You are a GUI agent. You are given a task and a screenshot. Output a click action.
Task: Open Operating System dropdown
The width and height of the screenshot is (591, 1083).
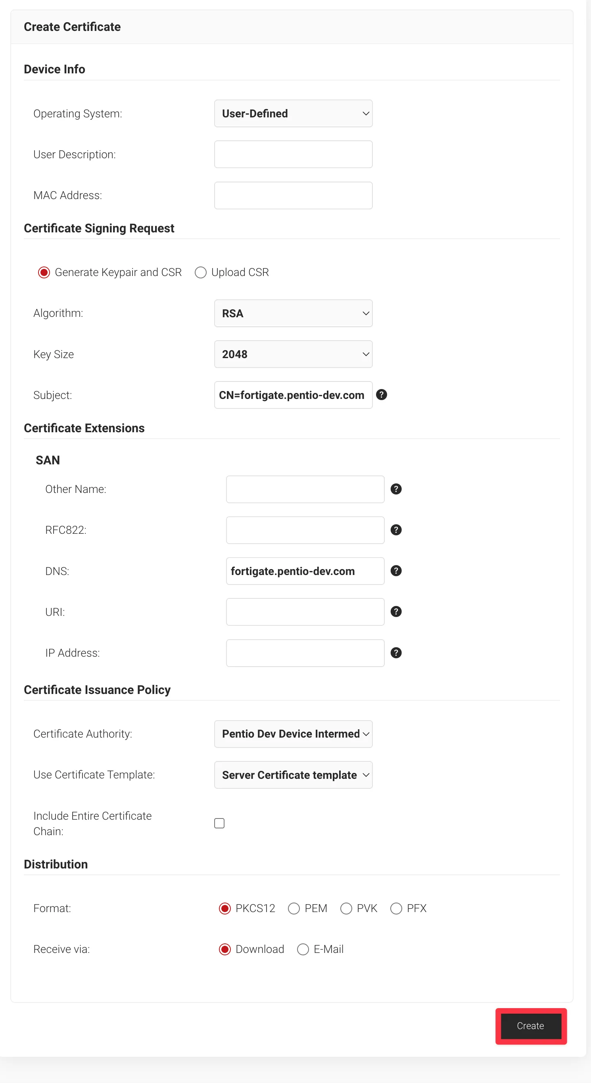pyautogui.click(x=293, y=113)
